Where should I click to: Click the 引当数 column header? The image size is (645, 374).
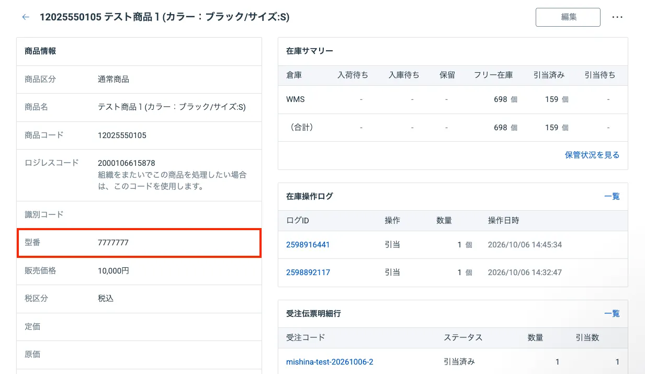pyautogui.click(x=587, y=337)
